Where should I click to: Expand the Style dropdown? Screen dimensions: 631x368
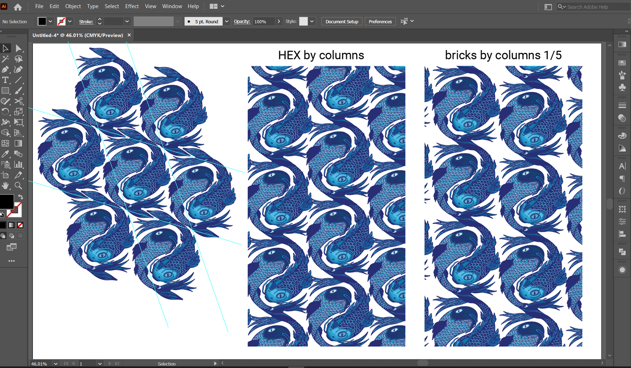(x=311, y=21)
